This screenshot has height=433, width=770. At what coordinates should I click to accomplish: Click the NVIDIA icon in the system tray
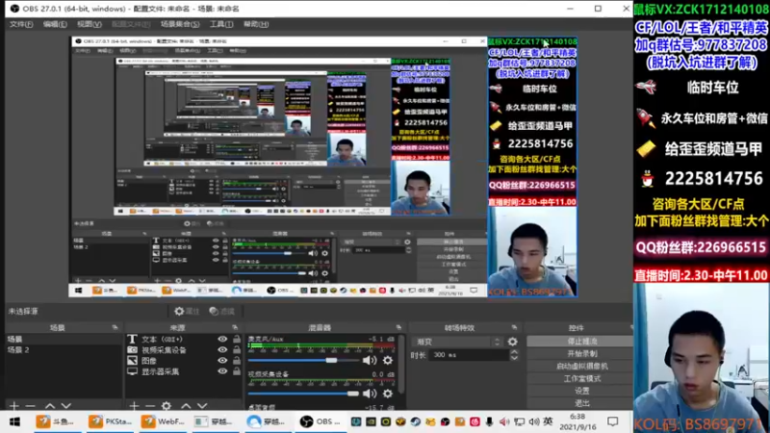371,421
